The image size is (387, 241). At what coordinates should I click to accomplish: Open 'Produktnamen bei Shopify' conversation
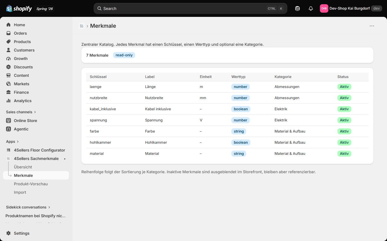(x=36, y=216)
